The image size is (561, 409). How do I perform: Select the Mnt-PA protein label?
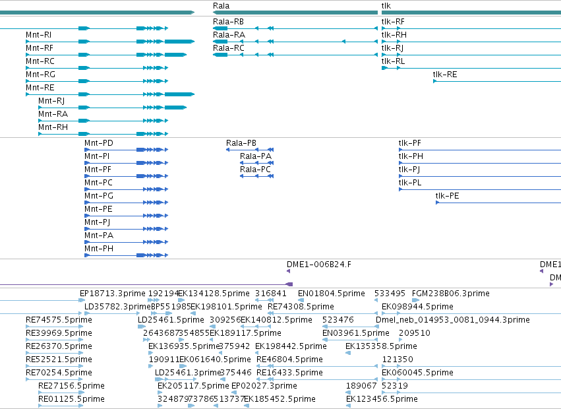pyautogui.click(x=99, y=236)
